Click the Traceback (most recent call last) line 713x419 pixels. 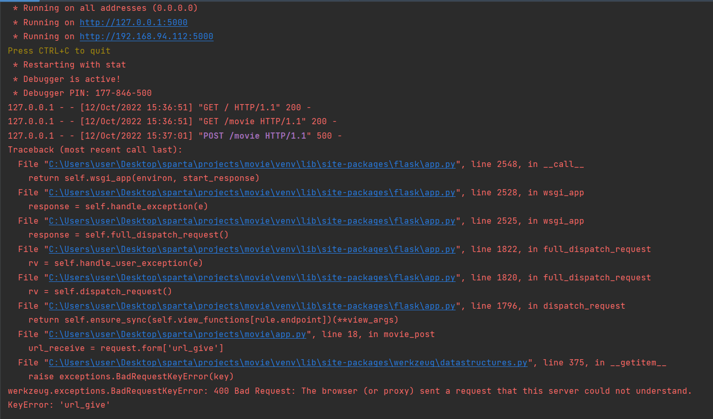coord(95,150)
